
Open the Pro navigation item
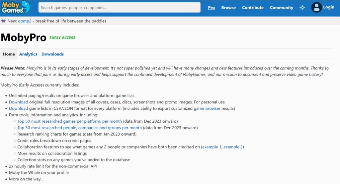(212, 8)
